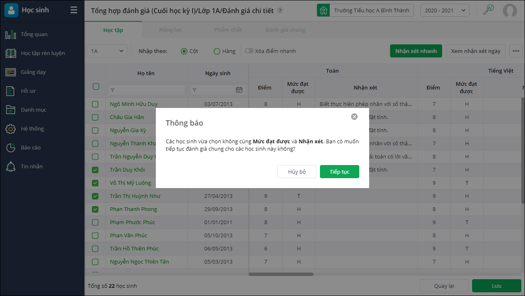This screenshot has height=296, width=525.
Task: Uncheck the Trần Duy Khôi checkbox
Action: point(96,170)
